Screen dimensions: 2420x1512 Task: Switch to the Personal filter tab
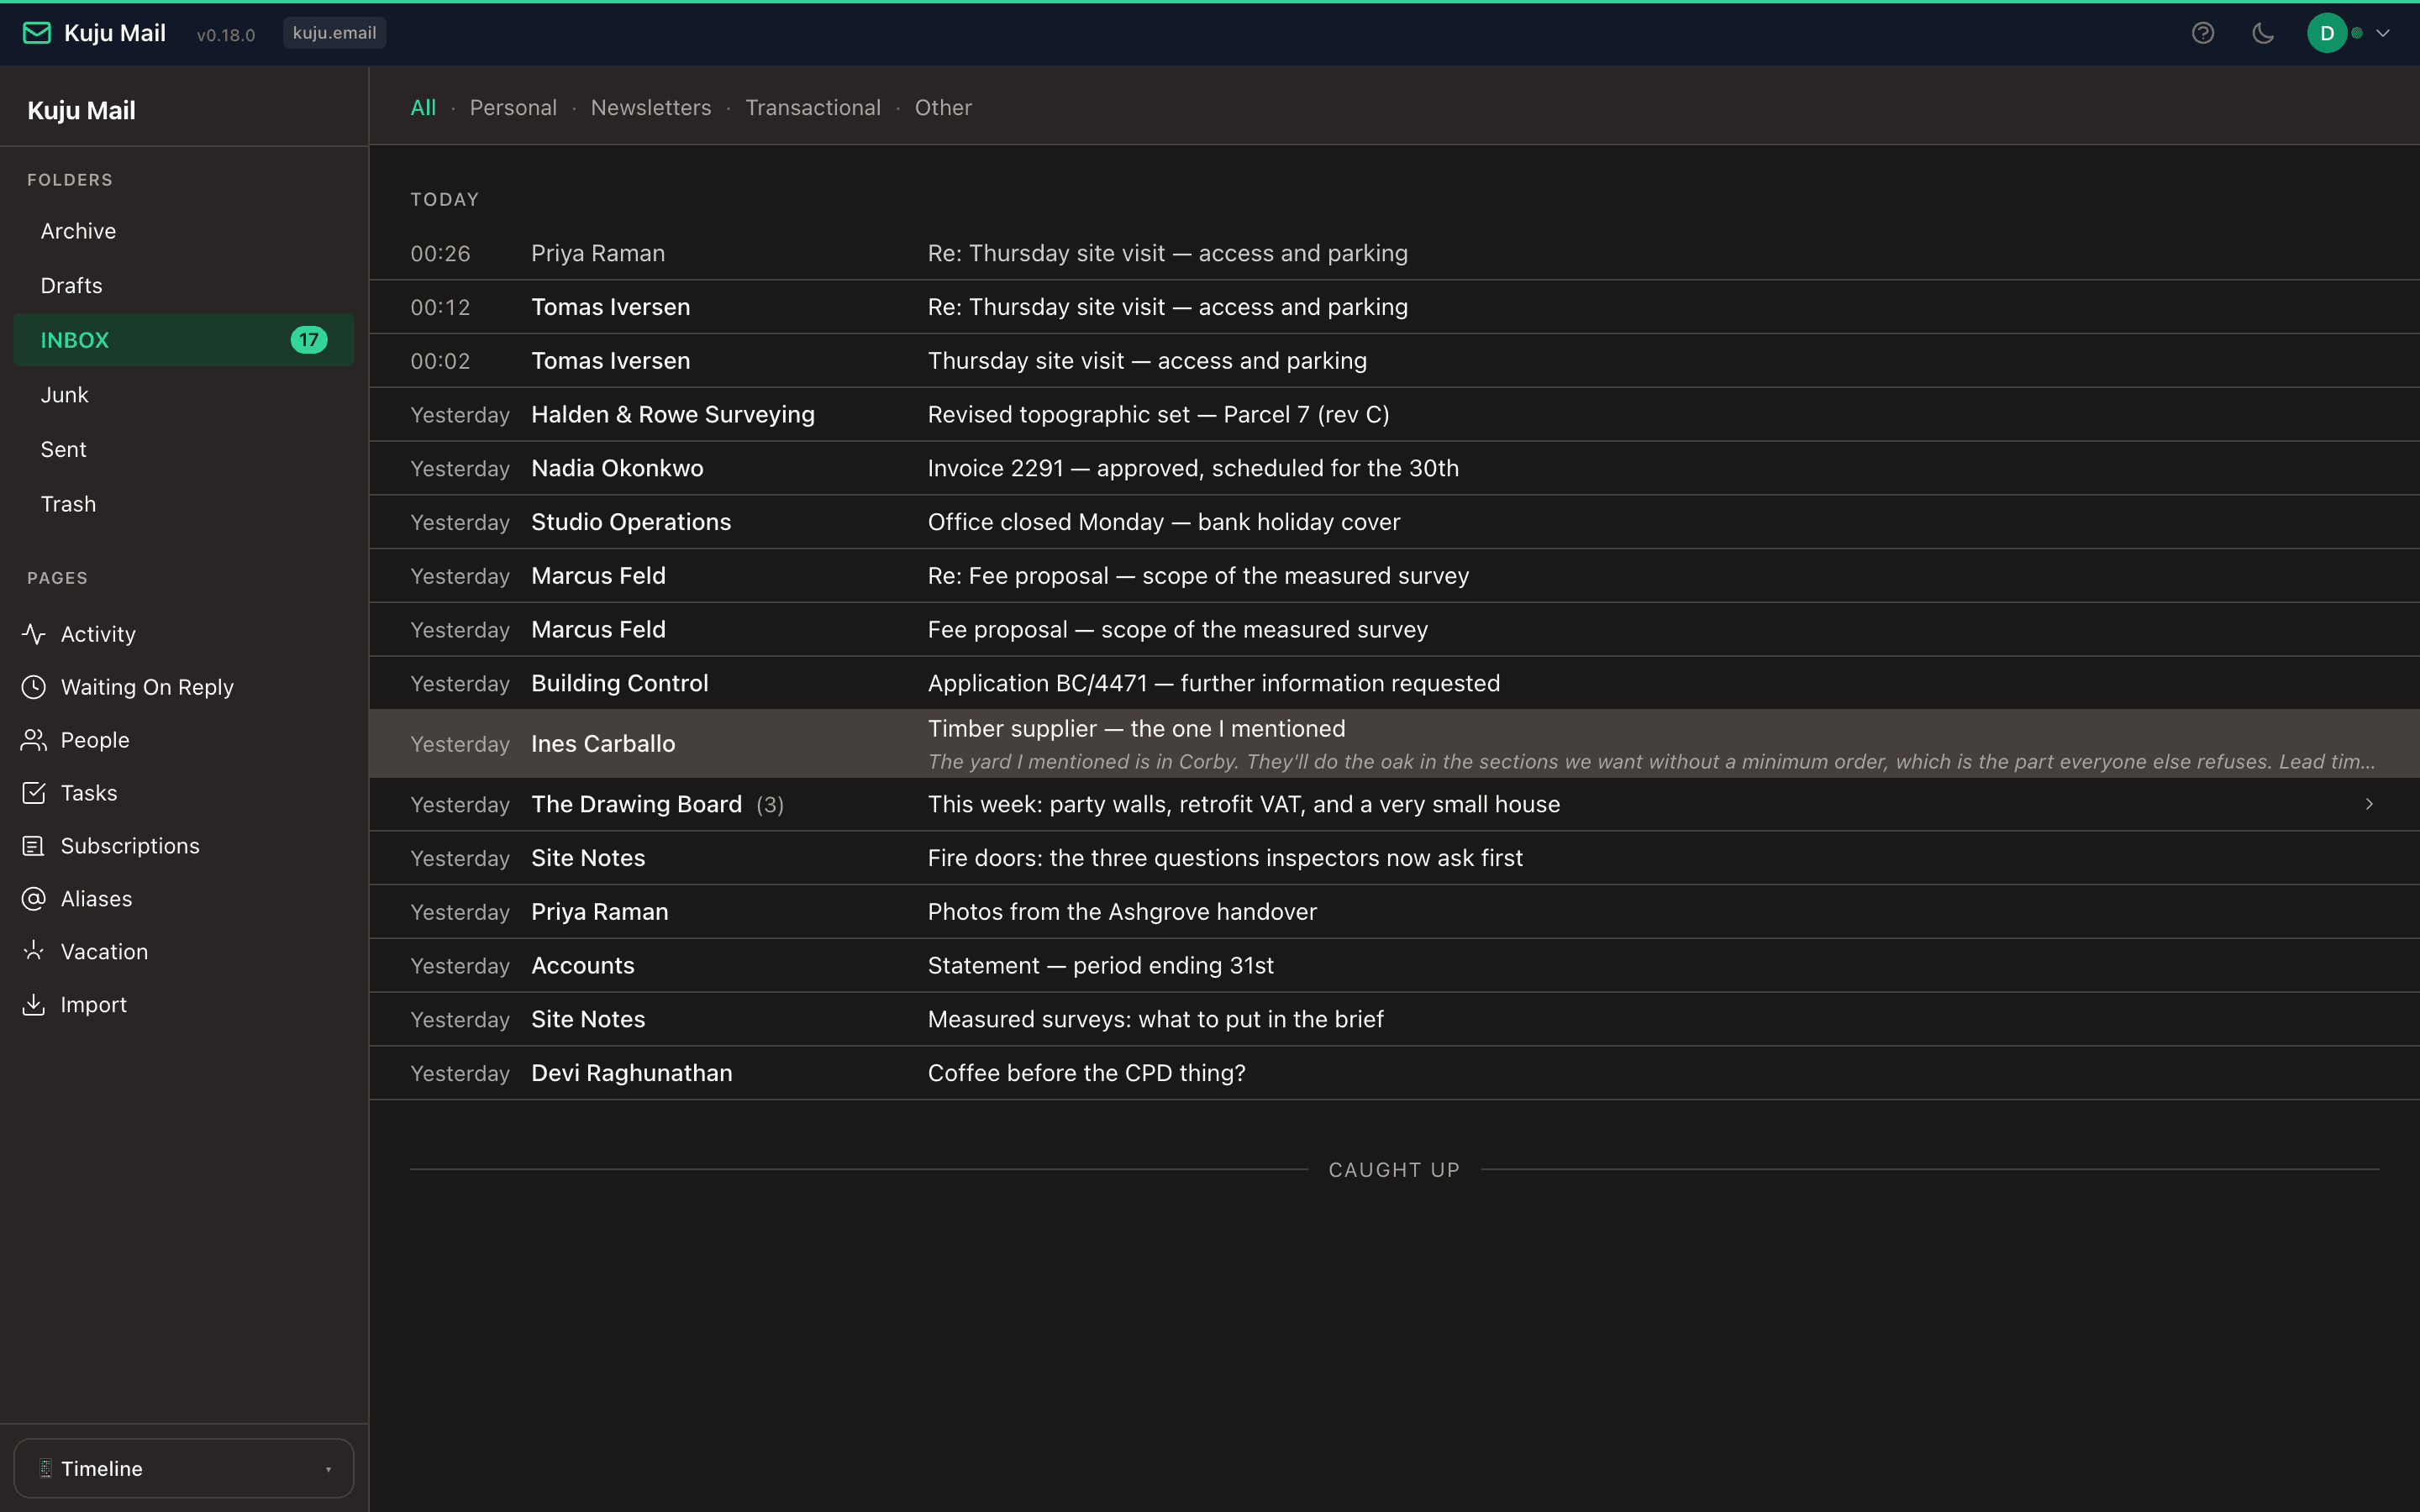coord(513,107)
